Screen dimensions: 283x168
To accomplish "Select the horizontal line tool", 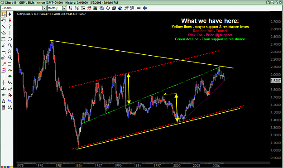I will 4,52.
